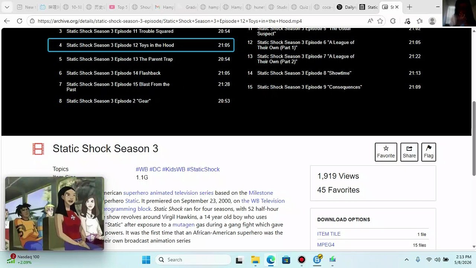
Task: Show hidden system tray icons
Action: [406, 260]
